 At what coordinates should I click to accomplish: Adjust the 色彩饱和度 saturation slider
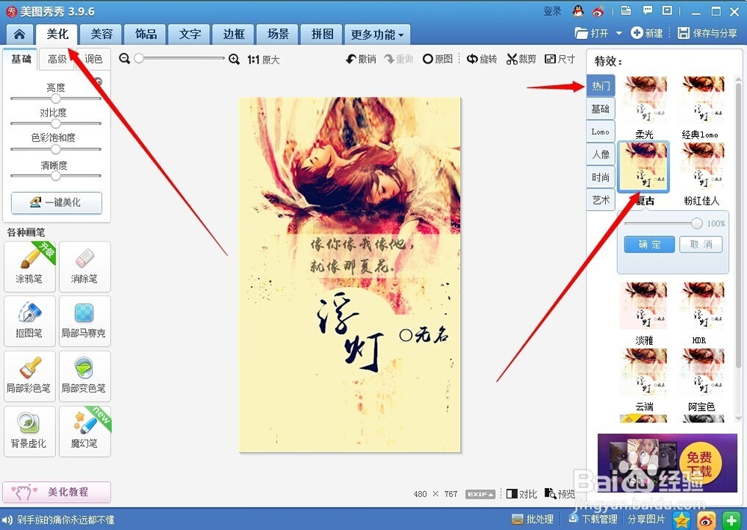click(x=56, y=149)
